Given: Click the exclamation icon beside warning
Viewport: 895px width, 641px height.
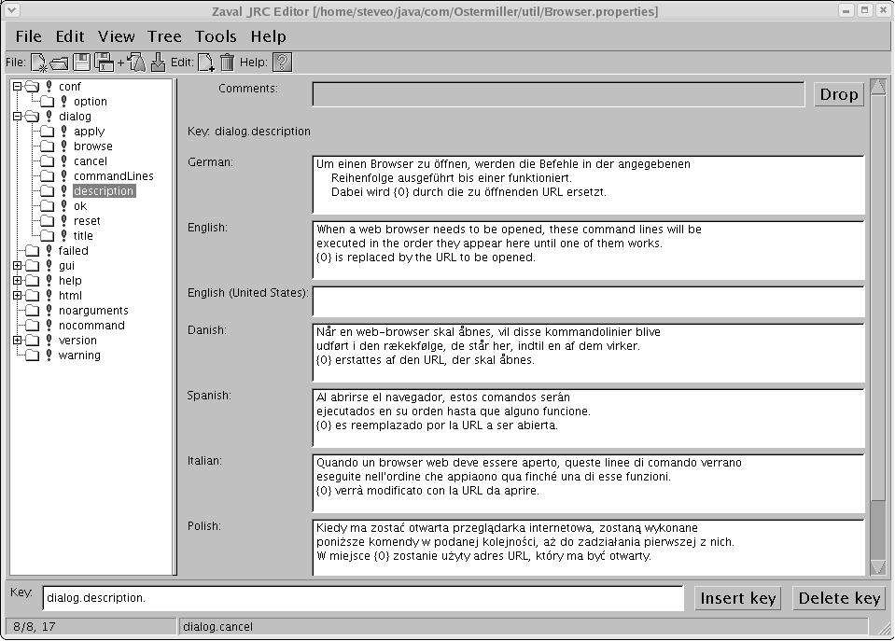Looking at the screenshot, I should 49,355.
